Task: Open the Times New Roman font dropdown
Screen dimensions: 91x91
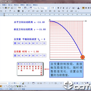Action: [x=48, y=8]
